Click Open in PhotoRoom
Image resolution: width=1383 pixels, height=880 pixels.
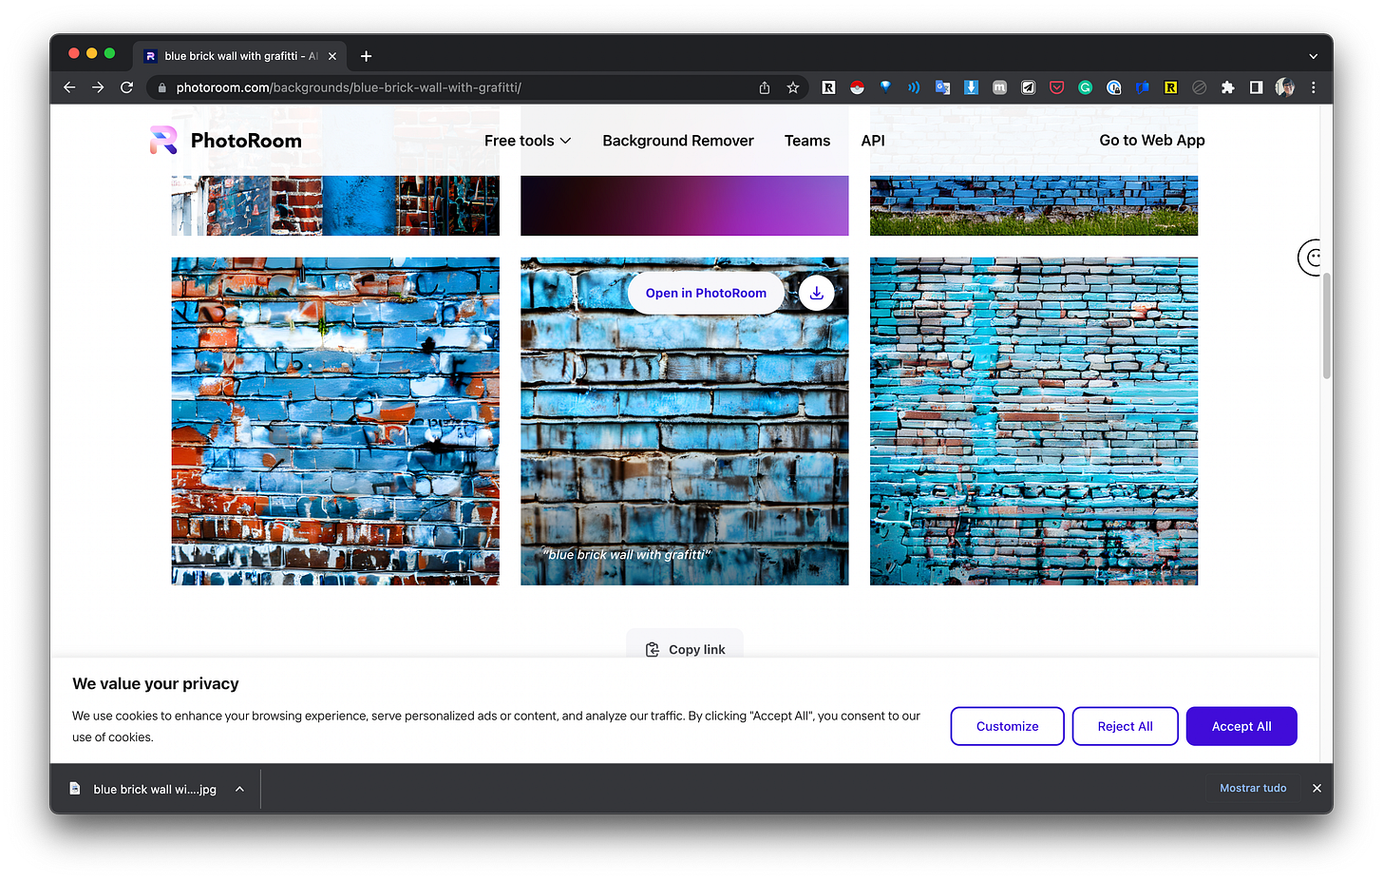[706, 293]
